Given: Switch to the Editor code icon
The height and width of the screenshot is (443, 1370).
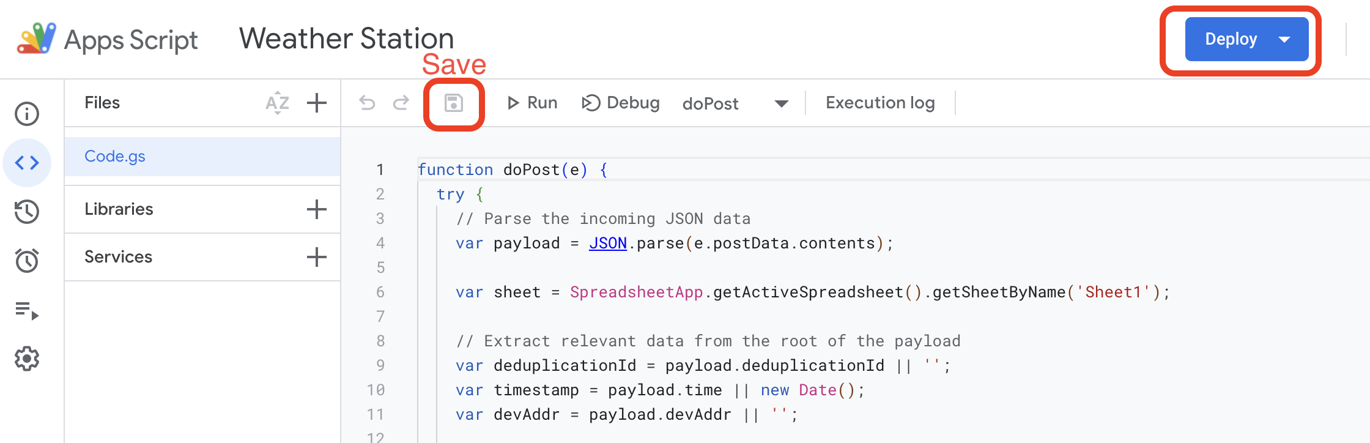Looking at the screenshot, I should click(x=27, y=163).
